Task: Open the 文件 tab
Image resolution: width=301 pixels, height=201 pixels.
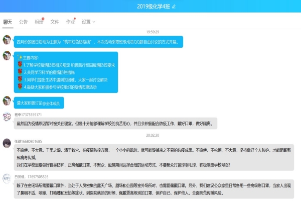Action: coord(55,22)
